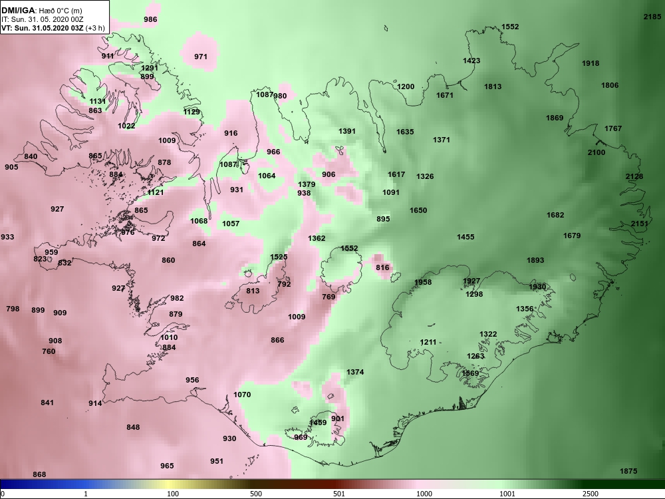Click the map value 916
The height and width of the screenshot is (499, 665).
point(231,133)
